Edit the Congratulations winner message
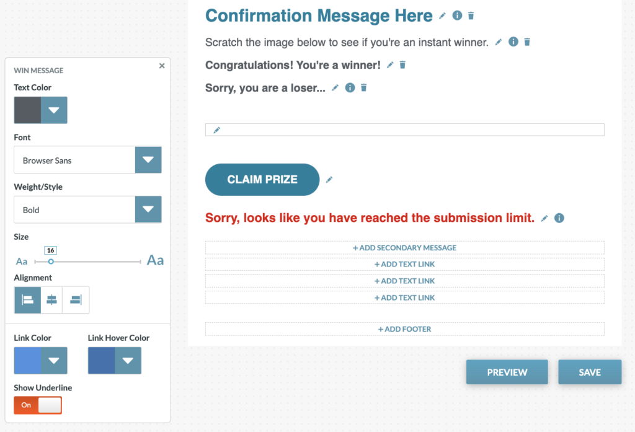This screenshot has width=635, height=432. pos(390,65)
